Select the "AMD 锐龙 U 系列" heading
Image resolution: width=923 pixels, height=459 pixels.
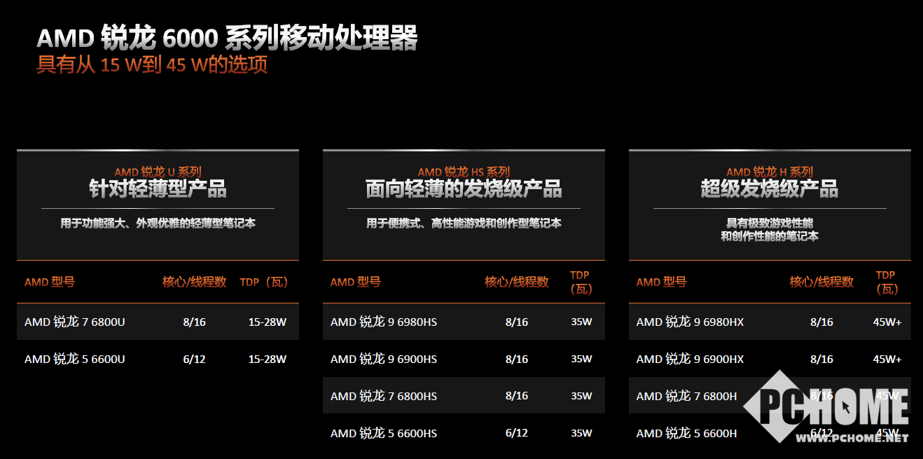click(158, 172)
